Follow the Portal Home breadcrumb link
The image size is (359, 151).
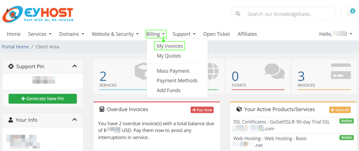click(15, 47)
